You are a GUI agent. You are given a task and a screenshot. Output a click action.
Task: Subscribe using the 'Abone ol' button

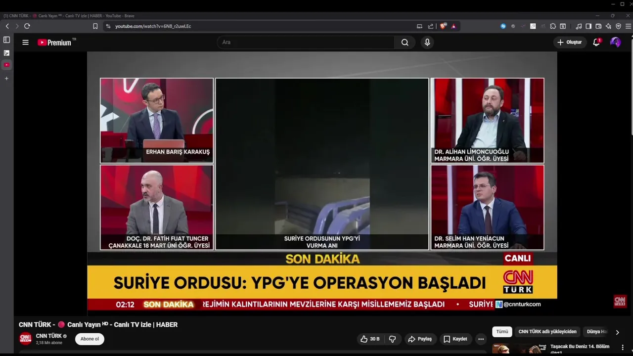tap(90, 339)
